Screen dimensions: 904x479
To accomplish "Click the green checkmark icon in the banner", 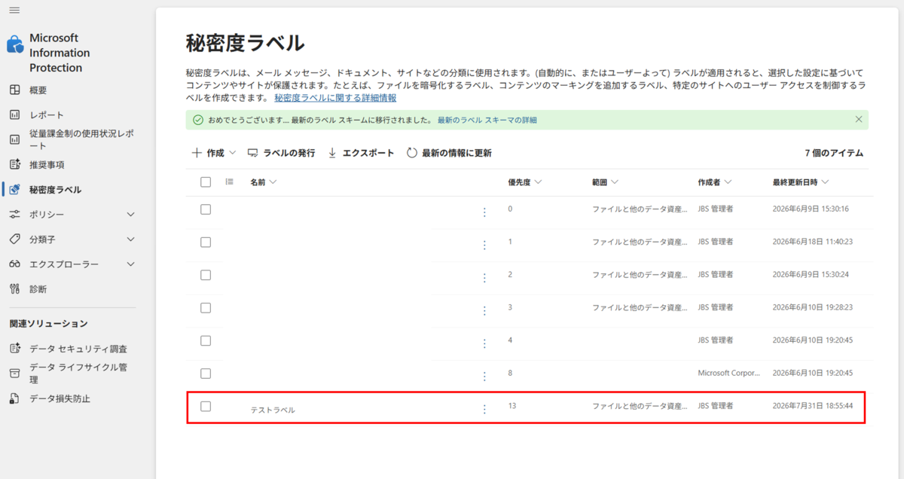I will click(x=198, y=120).
